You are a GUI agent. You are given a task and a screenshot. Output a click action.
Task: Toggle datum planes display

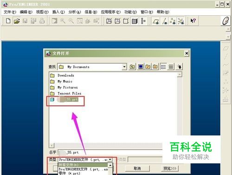click(156, 21)
